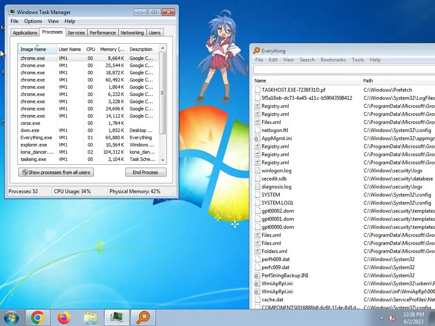The image size is (435, 326).
Task: Click the cache.dat file icon
Action: [x=257, y=299]
